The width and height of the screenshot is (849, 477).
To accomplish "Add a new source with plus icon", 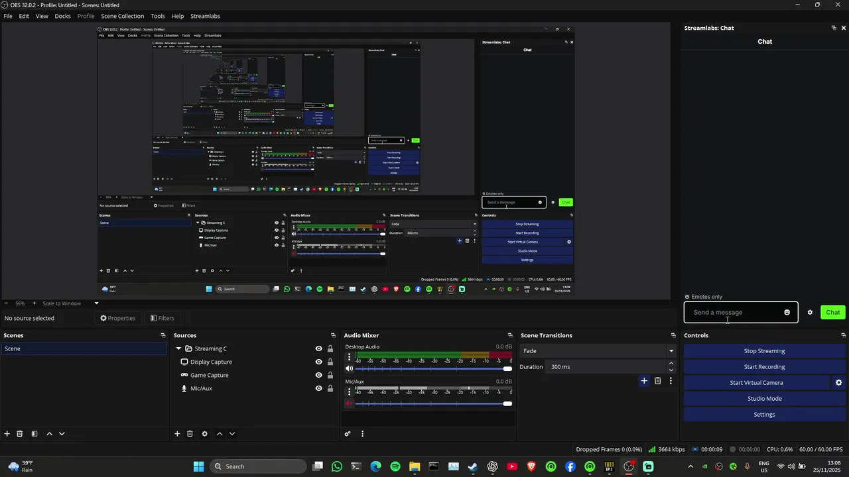I will click(x=177, y=434).
